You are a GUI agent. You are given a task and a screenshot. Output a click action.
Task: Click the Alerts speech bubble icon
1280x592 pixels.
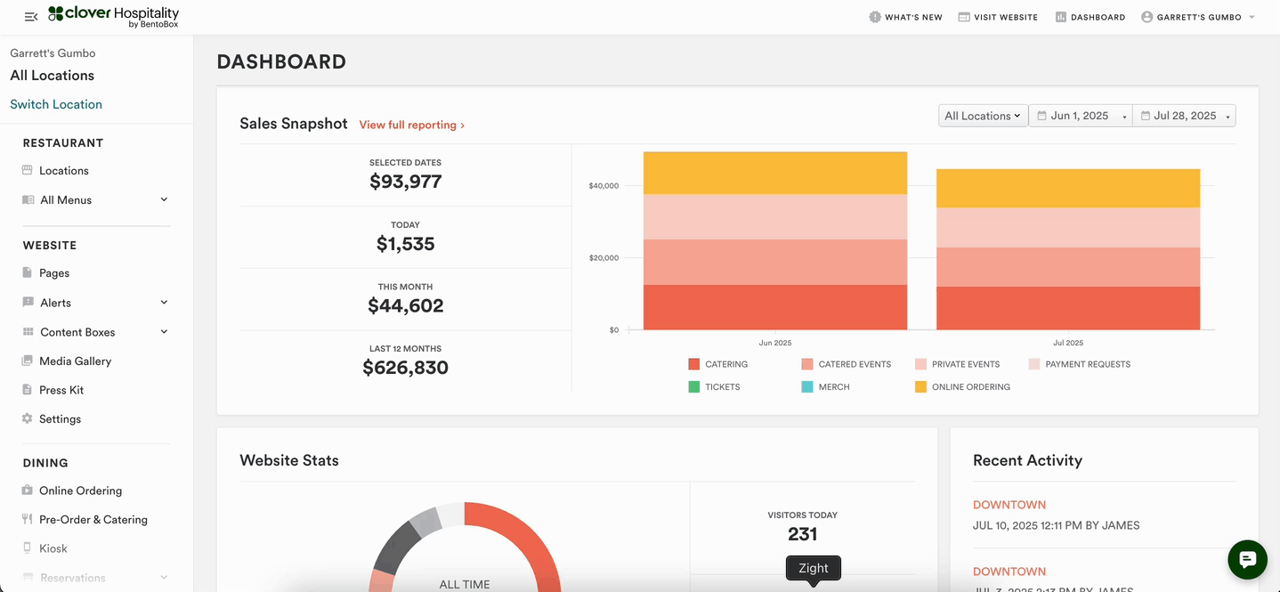click(x=28, y=303)
